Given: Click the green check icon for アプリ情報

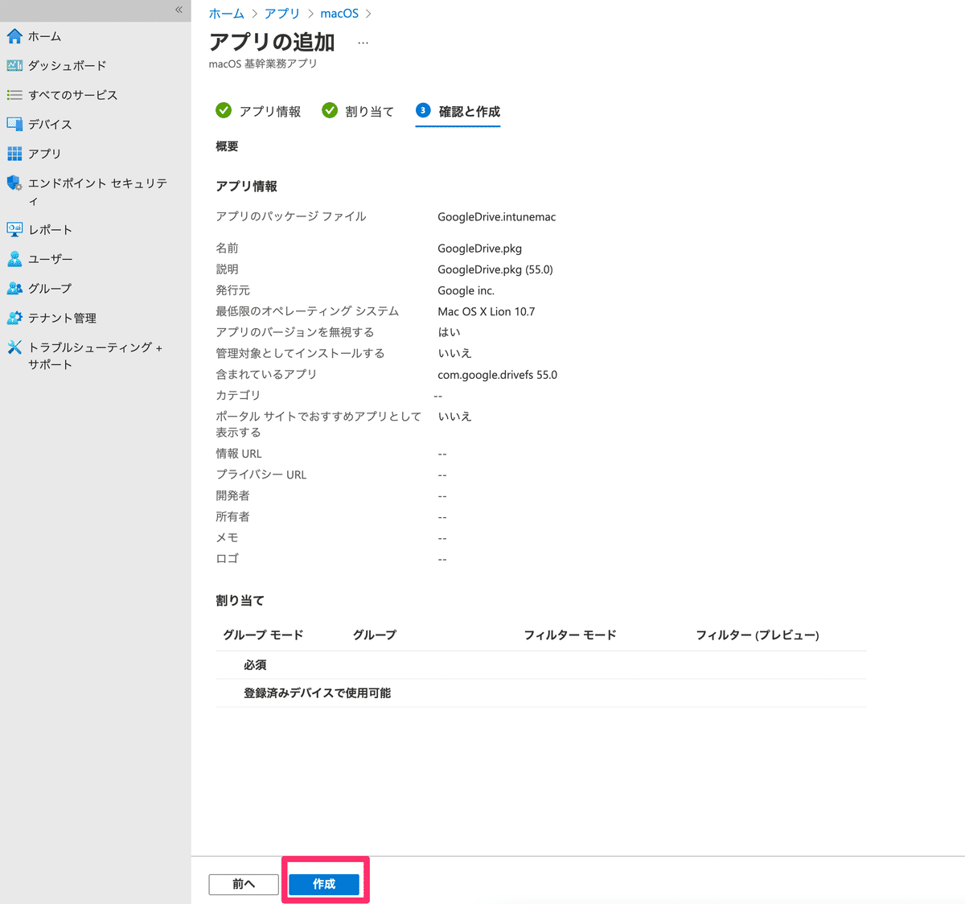Looking at the screenshot, I should click(x=224, y=111).
